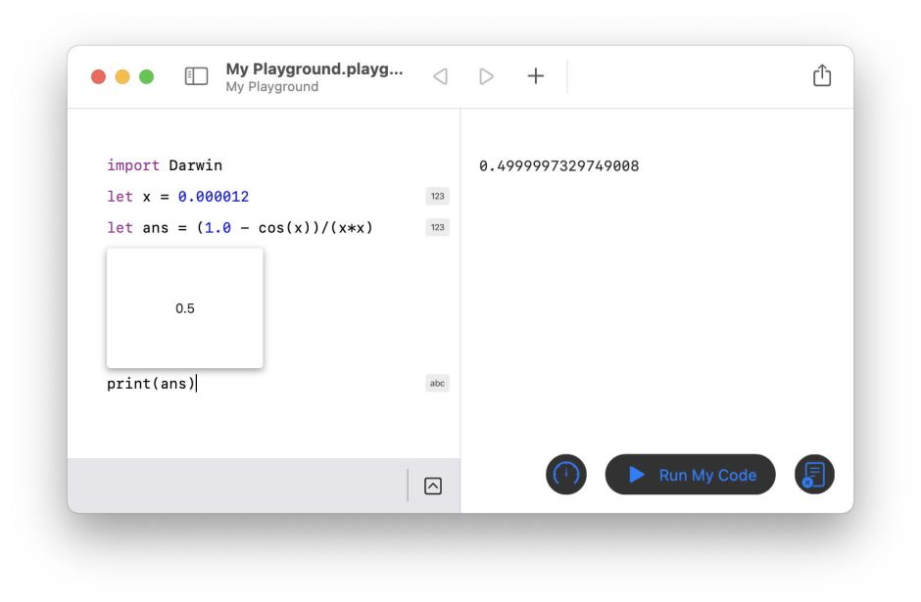Image resolution: width=921 pixels, height=602 pixels.
Task: Click the green zoom window button
Action: (146, 76)
